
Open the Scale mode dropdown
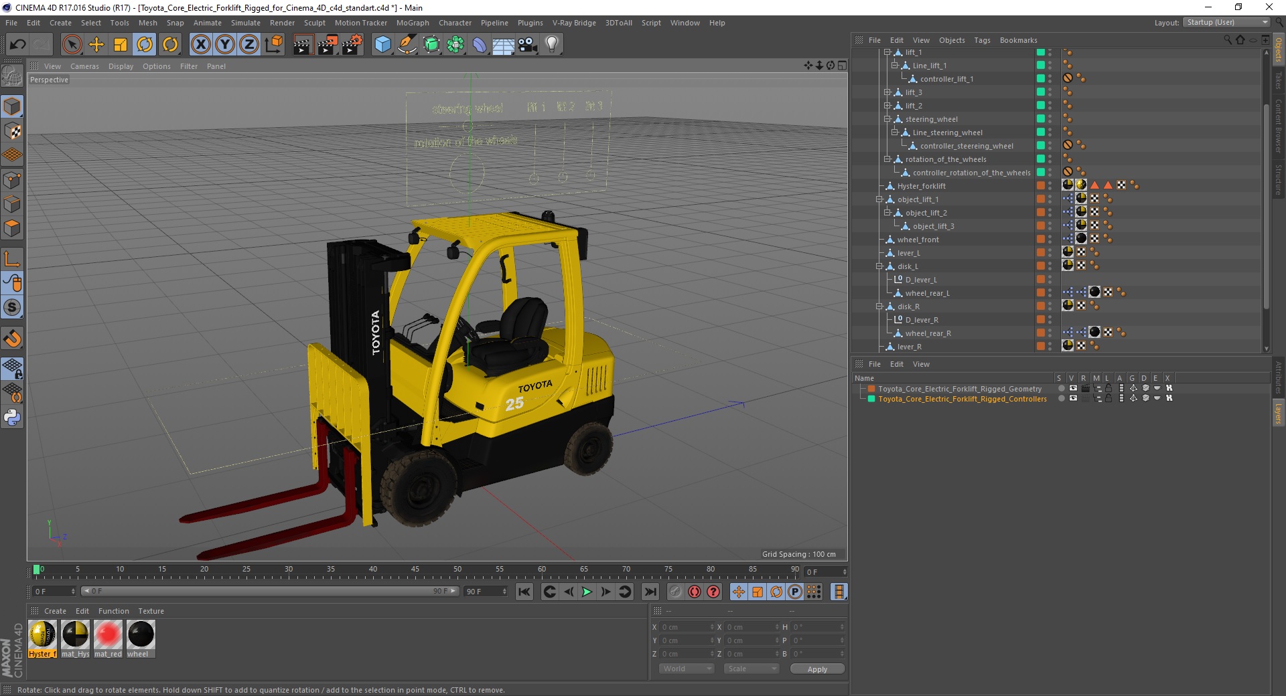point(752,669)
